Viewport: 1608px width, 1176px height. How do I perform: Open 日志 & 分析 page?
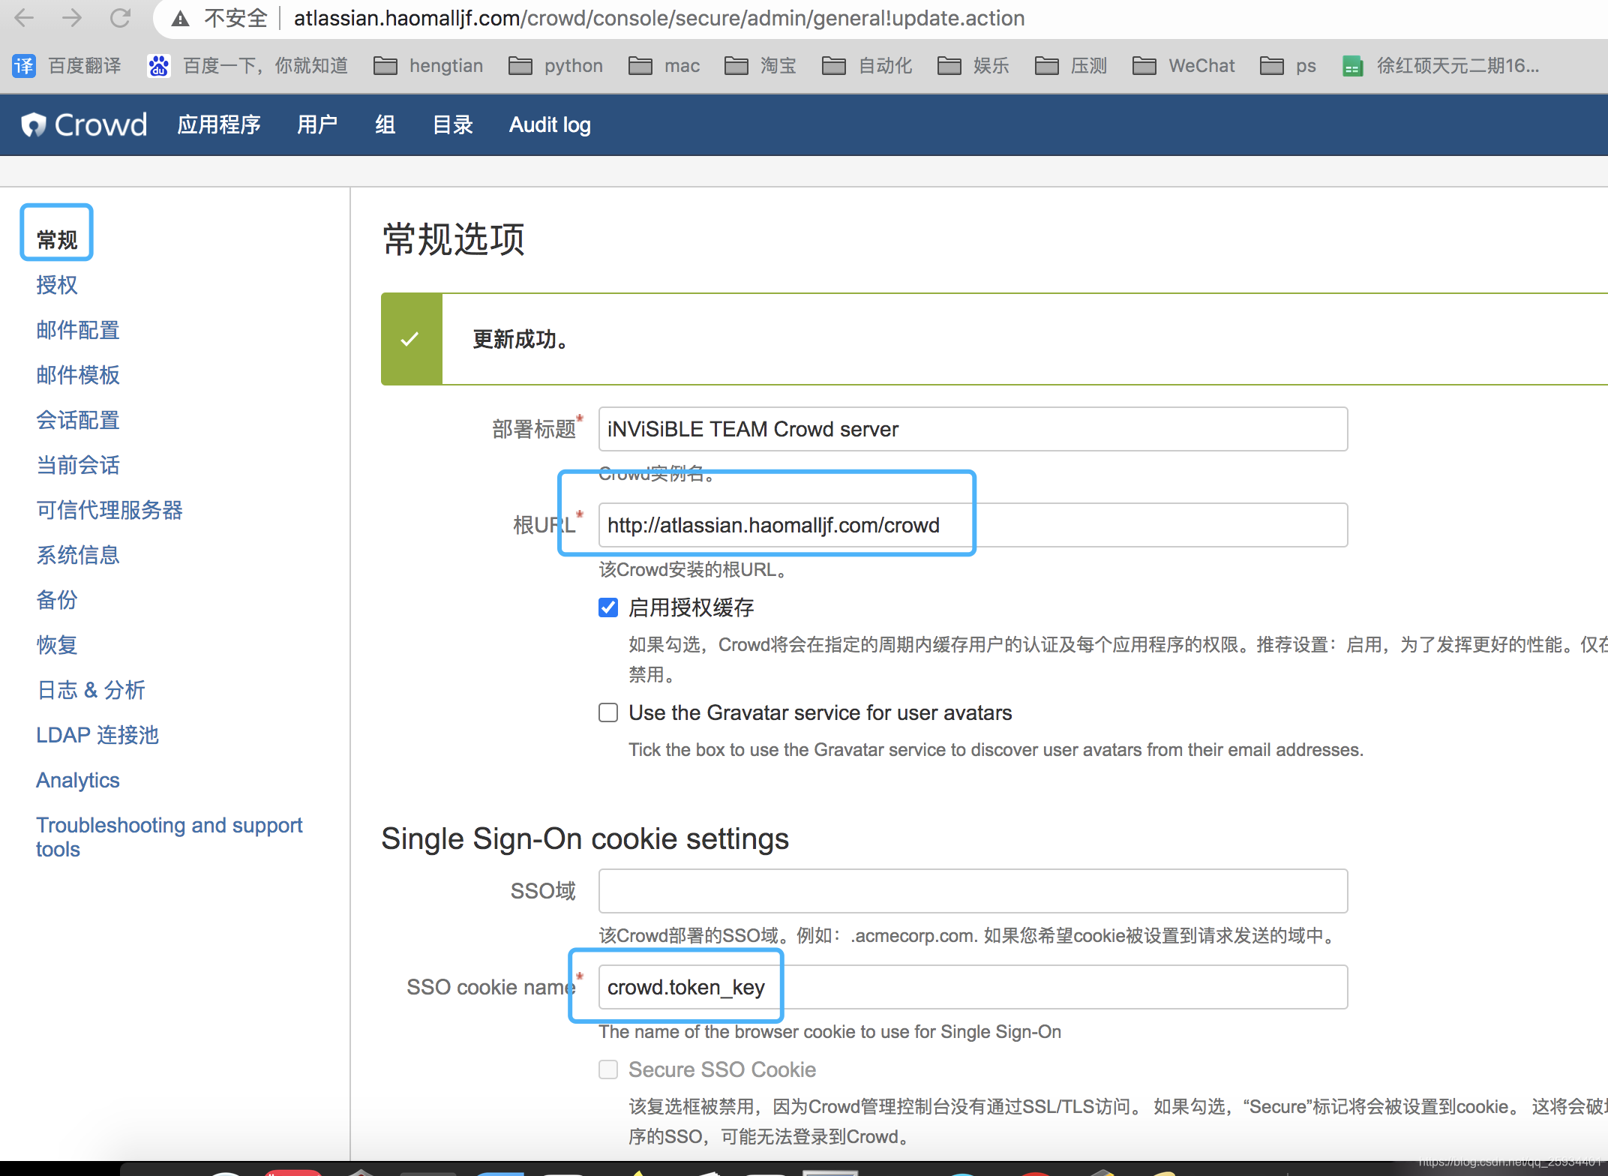[91, 690]
